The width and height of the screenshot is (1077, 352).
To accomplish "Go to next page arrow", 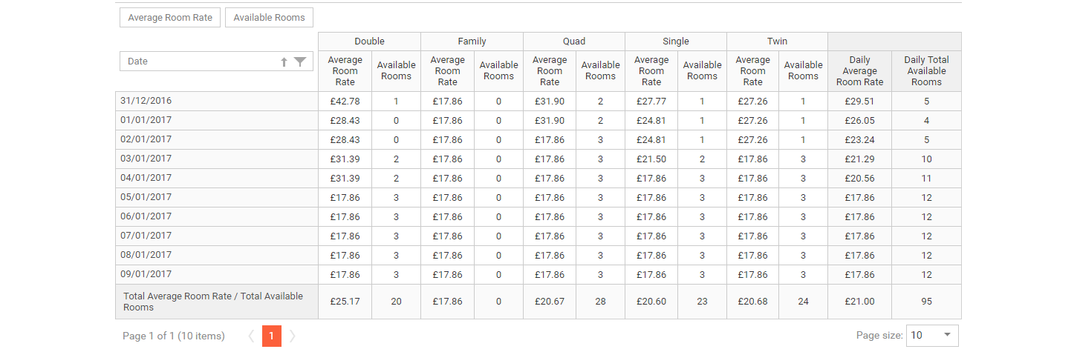I will (293, 336).
